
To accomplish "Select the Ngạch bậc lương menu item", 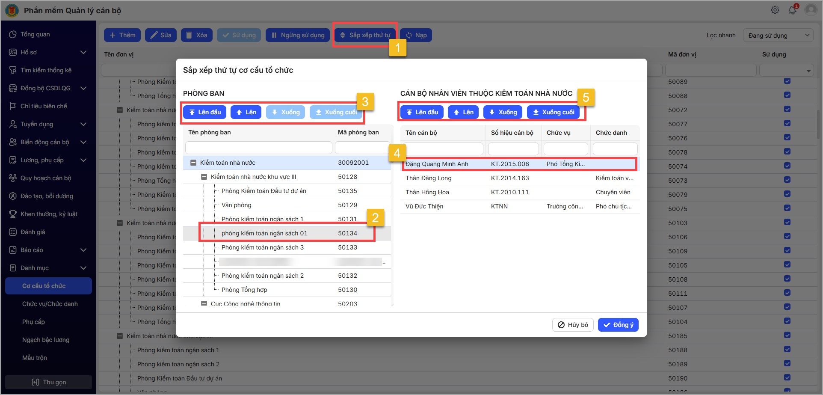I will [x=46, y=340].
